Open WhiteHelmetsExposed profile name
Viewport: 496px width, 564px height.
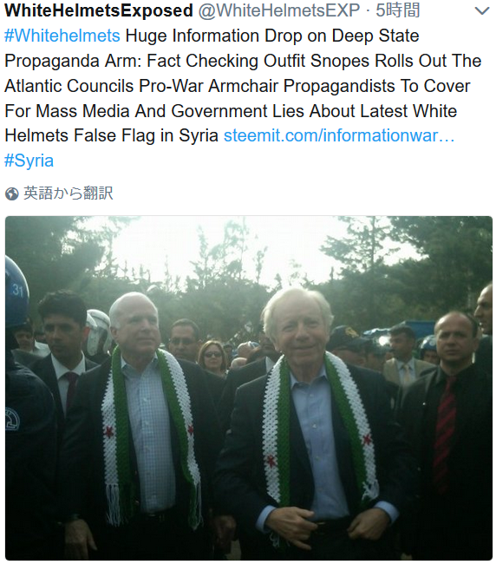pyautogui.click(x=99, y=10)
